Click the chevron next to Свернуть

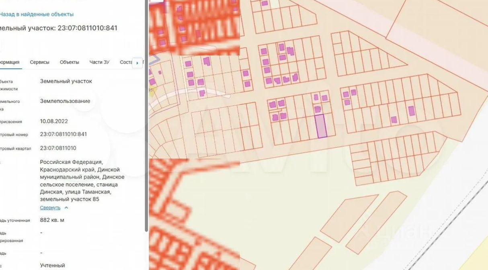point(66,208)
